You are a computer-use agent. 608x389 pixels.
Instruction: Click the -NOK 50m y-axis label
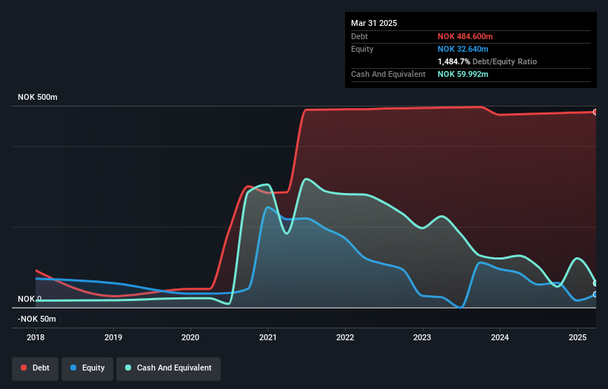pos(37,319)
